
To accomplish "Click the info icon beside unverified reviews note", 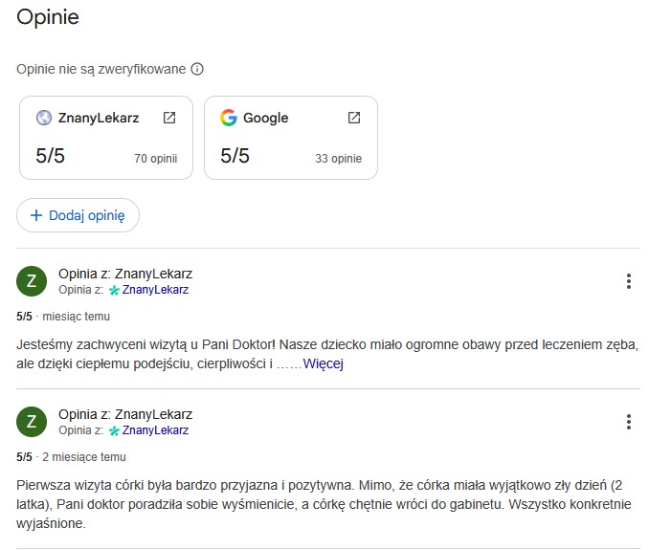I will [197, 69].
